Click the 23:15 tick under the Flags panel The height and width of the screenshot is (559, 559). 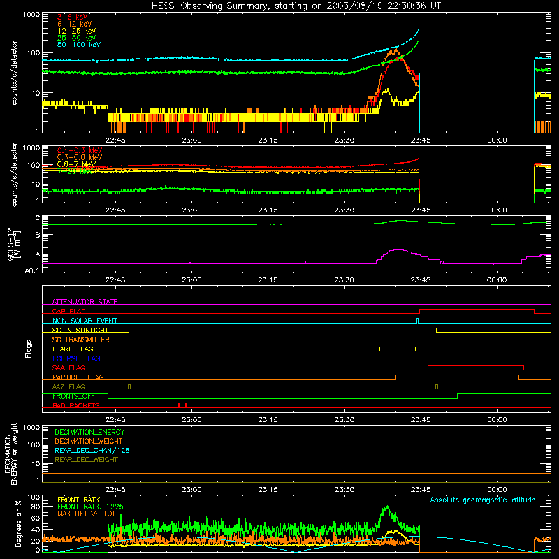coord(268,420)
